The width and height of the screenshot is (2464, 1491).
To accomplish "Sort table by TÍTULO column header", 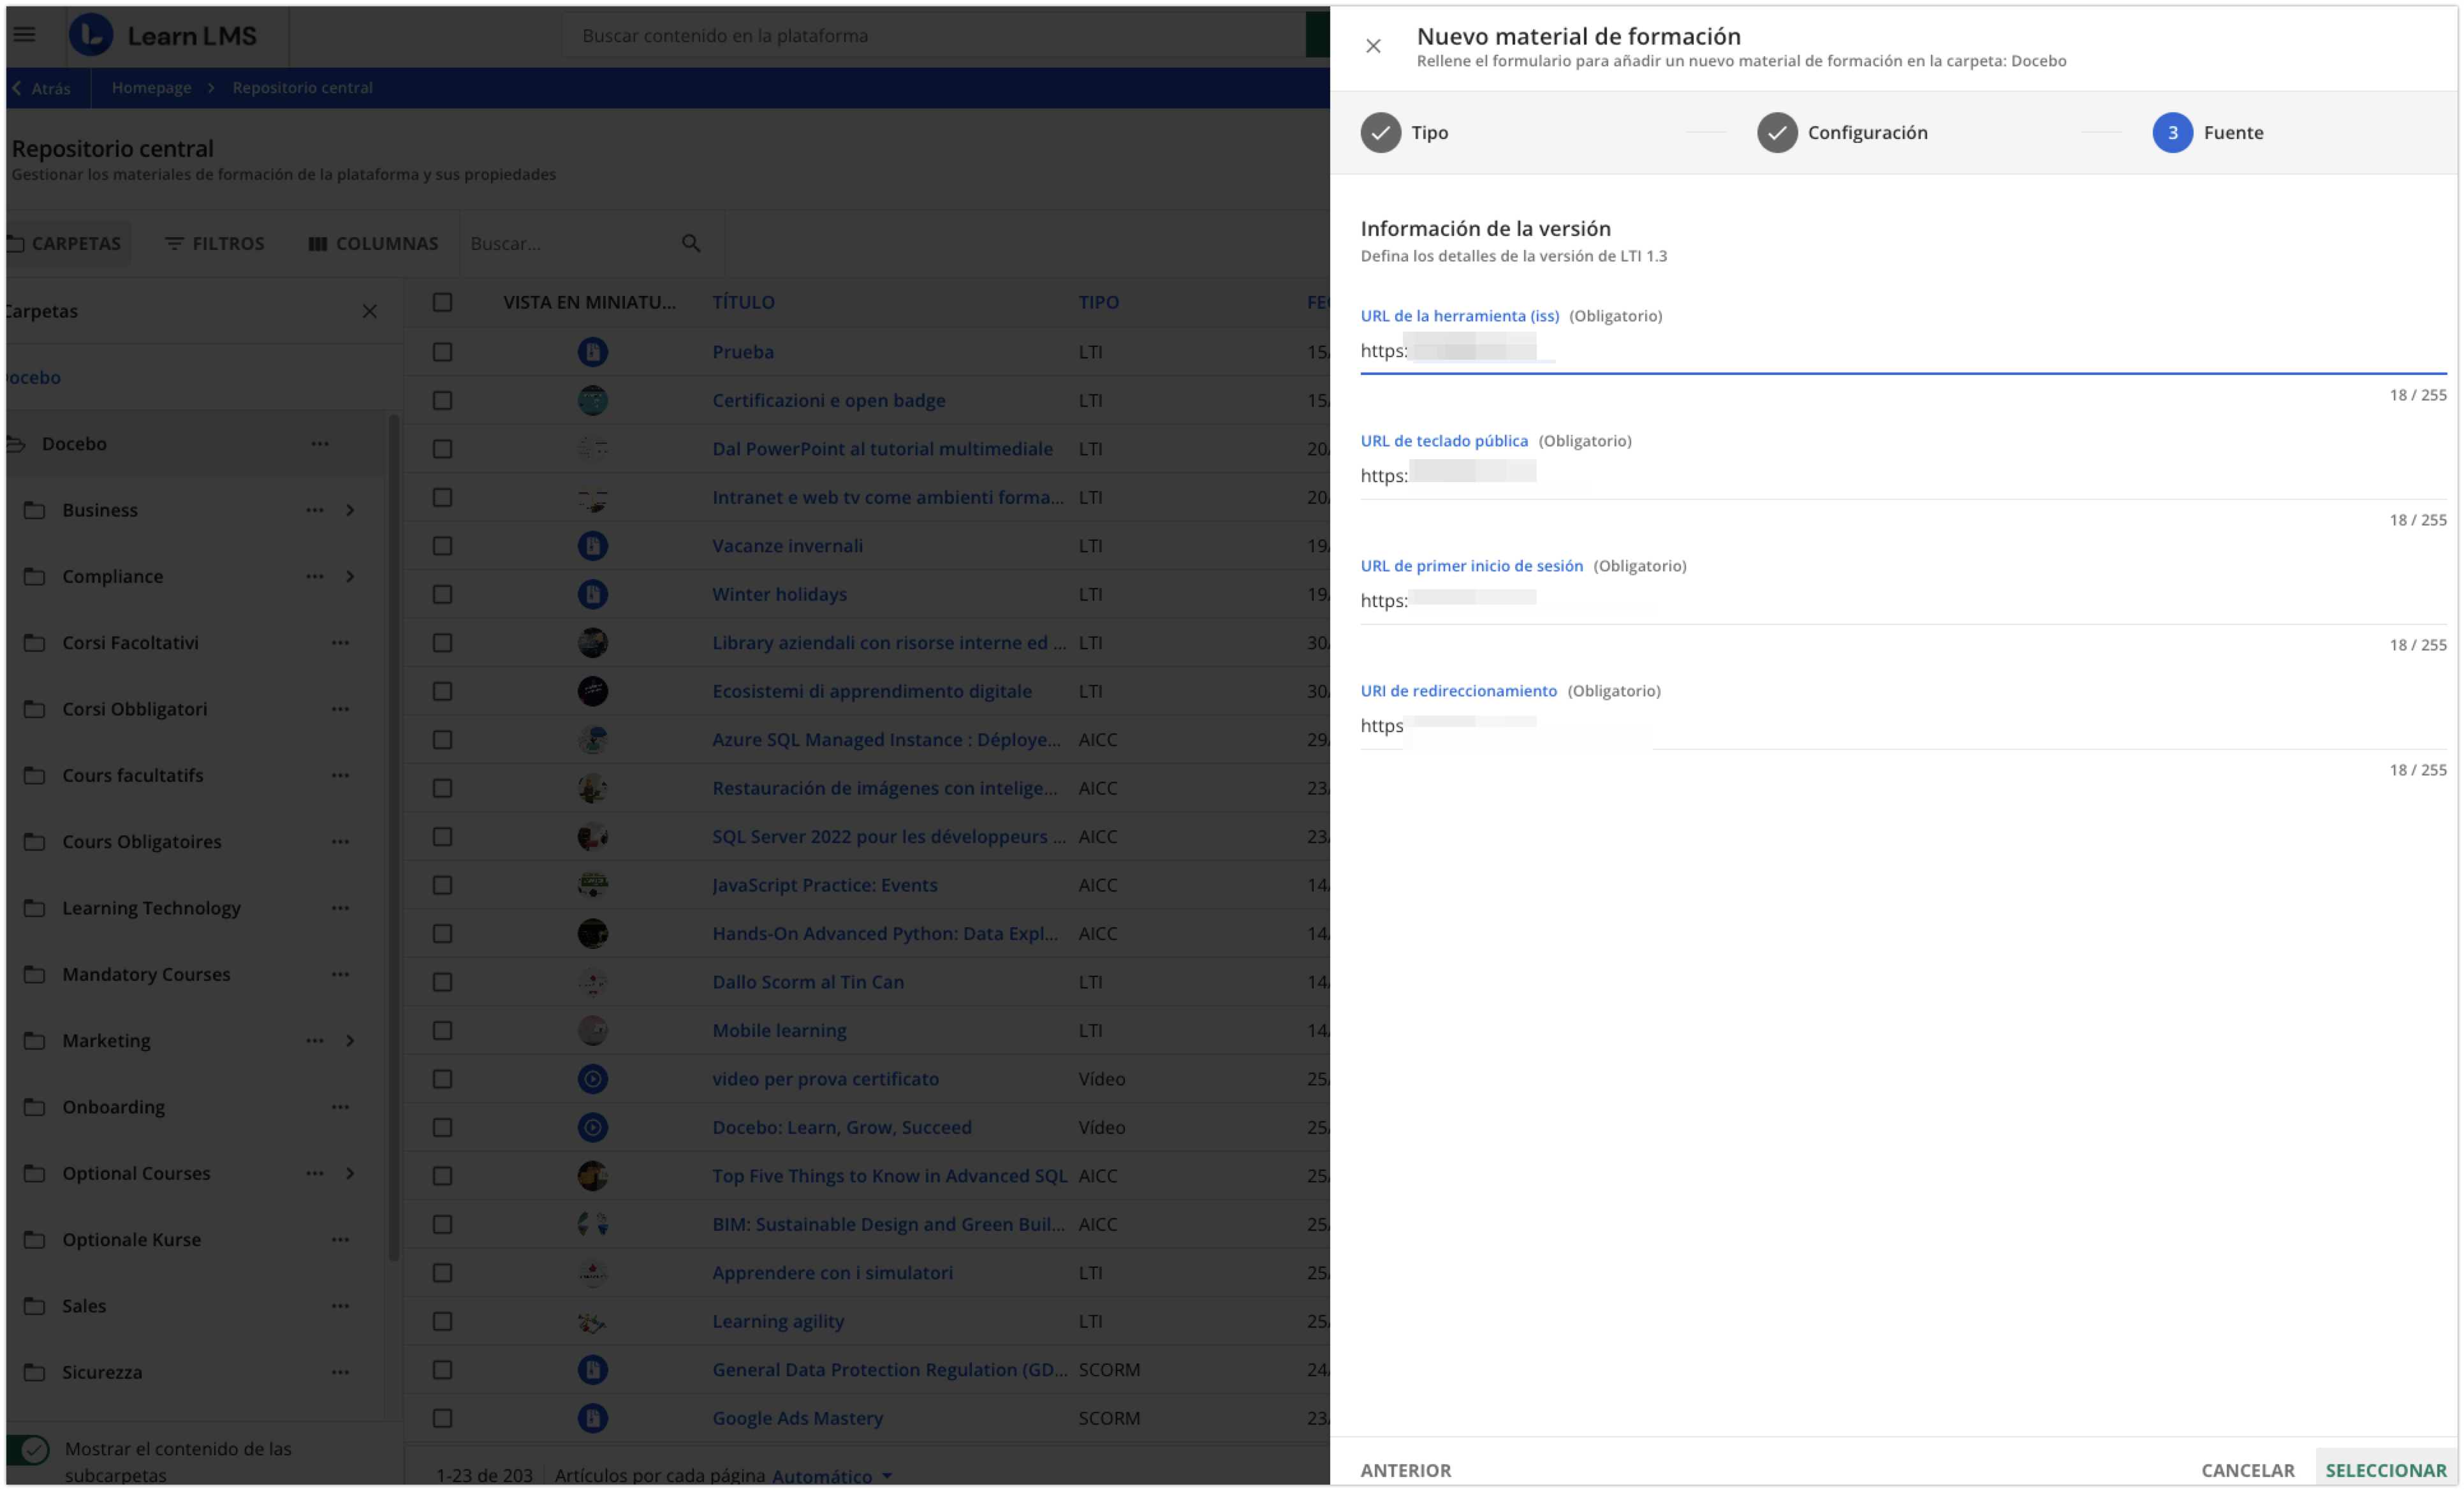I will (743, 302).
